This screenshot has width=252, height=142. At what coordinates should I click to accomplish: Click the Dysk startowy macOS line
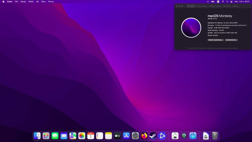[x=216, y=30]
